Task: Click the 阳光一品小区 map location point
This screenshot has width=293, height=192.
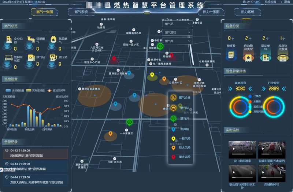Action: point(131,41)
